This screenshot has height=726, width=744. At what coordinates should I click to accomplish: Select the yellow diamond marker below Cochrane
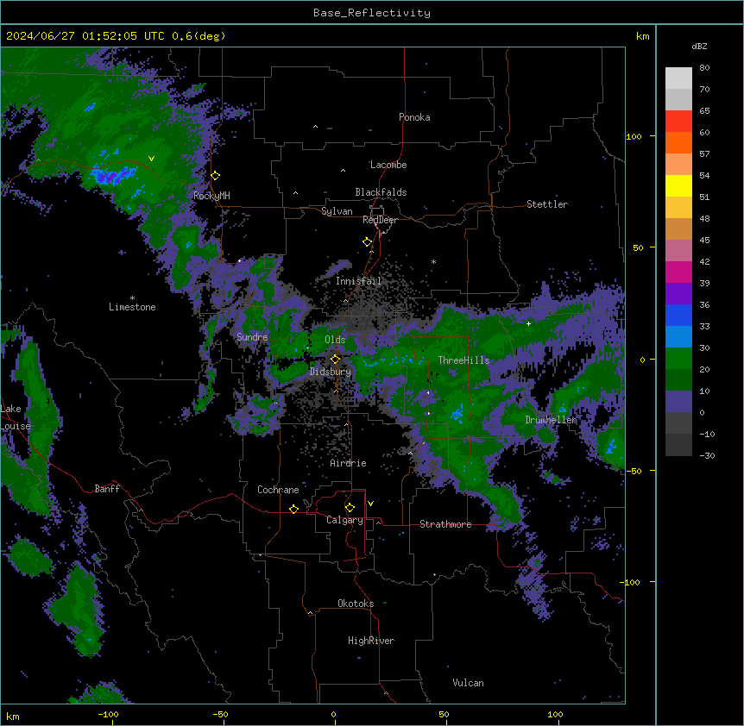pos(293,509)
